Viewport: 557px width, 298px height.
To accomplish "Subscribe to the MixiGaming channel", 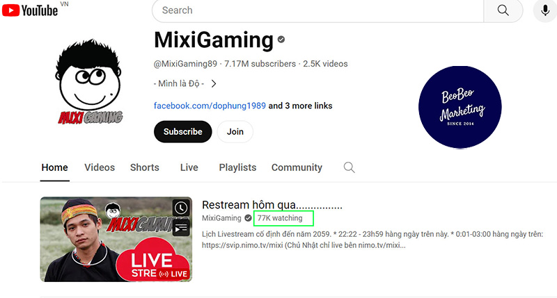I will click(x=182, y=131).
